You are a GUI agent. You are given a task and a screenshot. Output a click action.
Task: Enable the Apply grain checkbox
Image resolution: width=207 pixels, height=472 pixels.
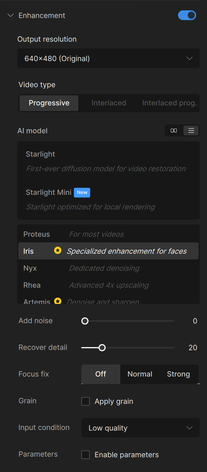click(x=85, y=401)
